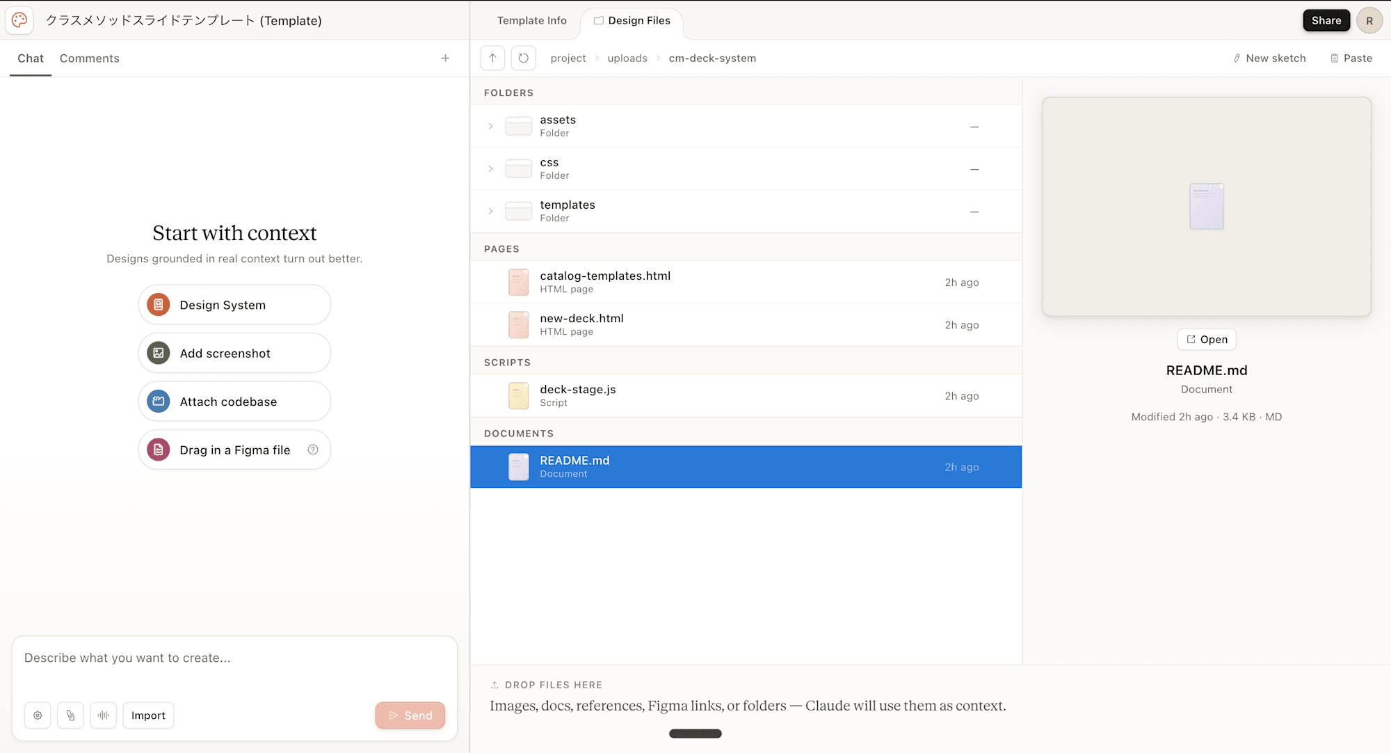Click the palette app logo icon

[x=19, y=20]
